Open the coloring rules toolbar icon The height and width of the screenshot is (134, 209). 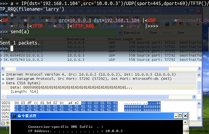181,24
